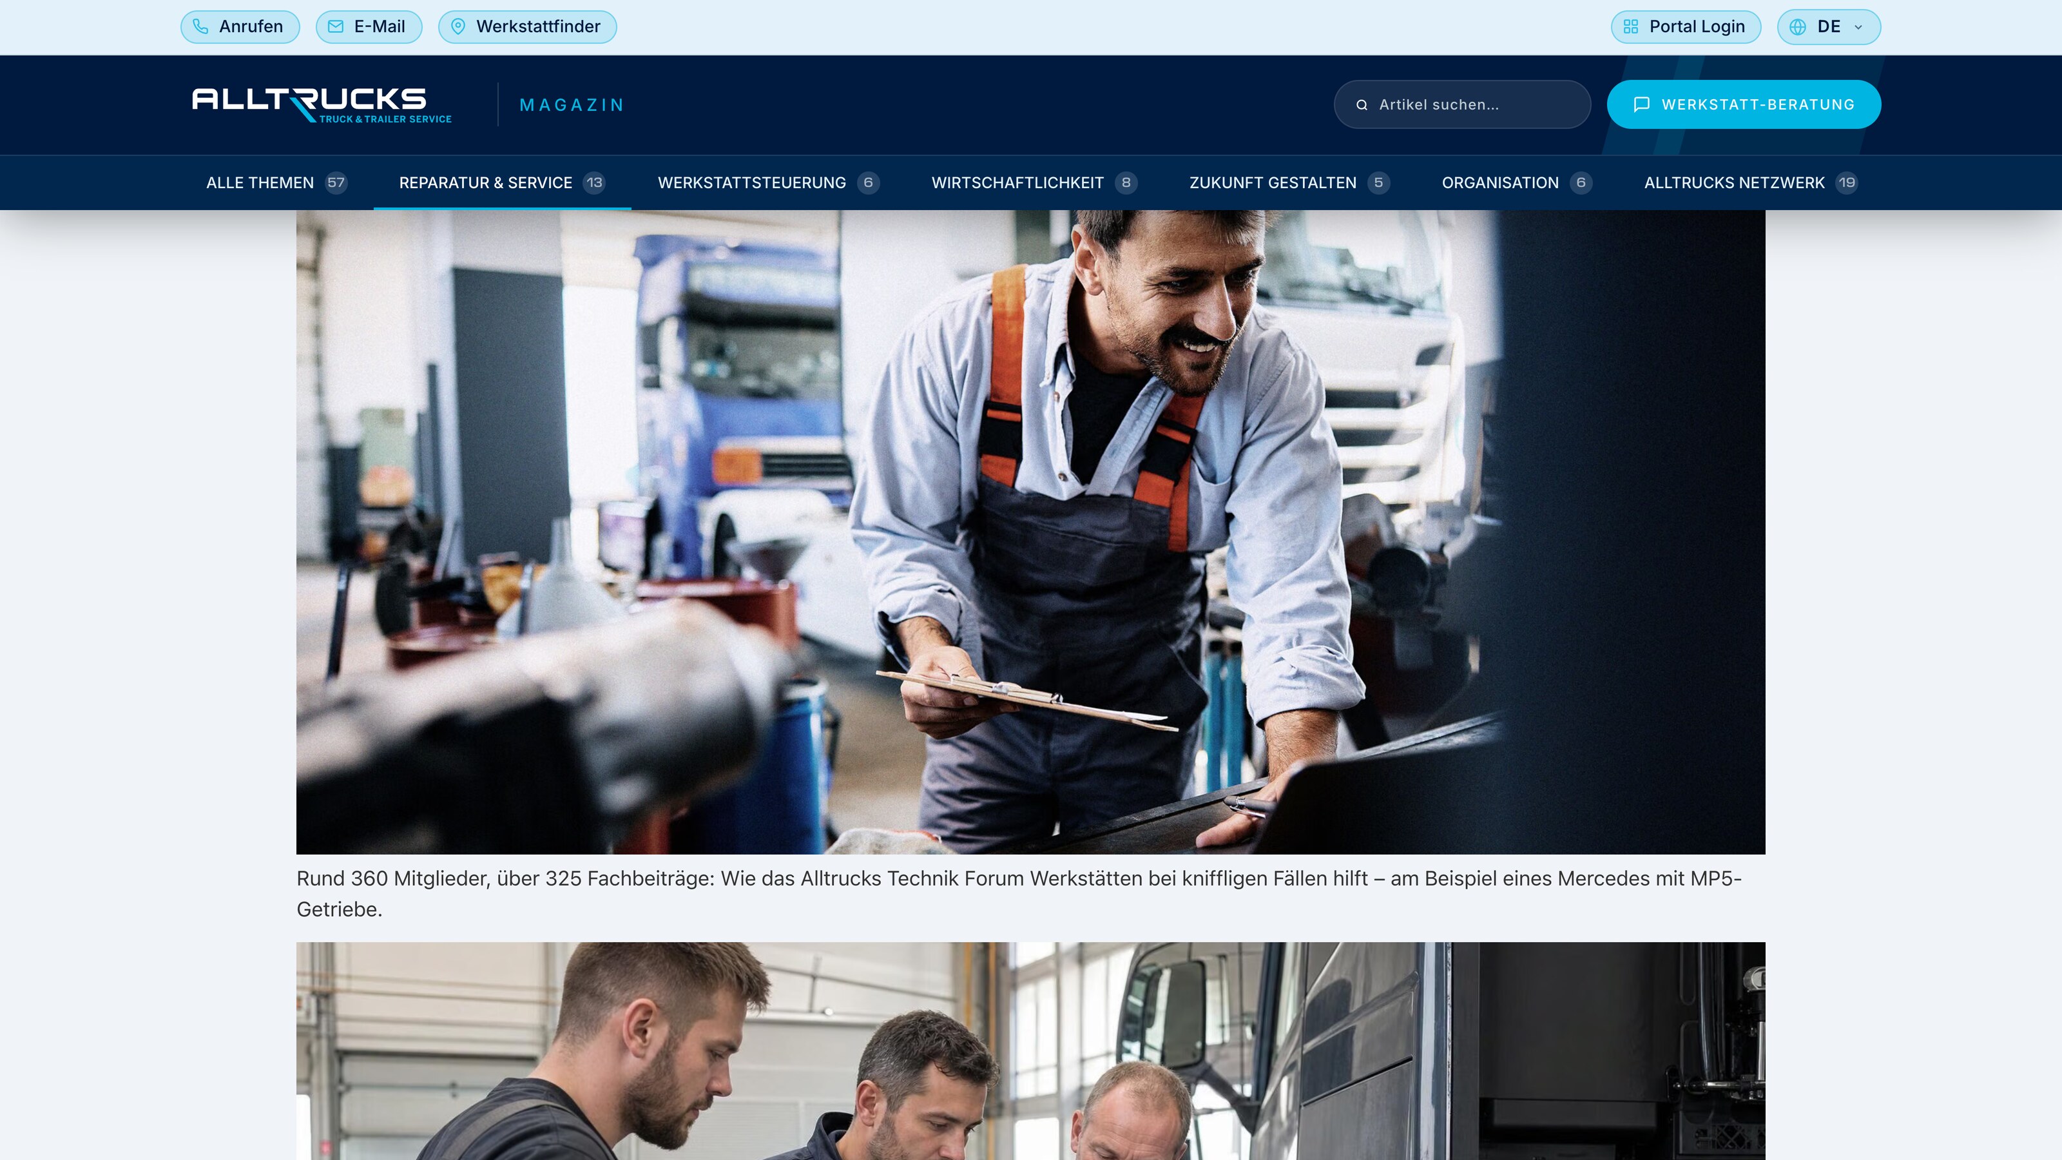Click the chat bubble icon in Werkstatt-Beratung
The image size is (2062, 1160).
[1642, 104]
